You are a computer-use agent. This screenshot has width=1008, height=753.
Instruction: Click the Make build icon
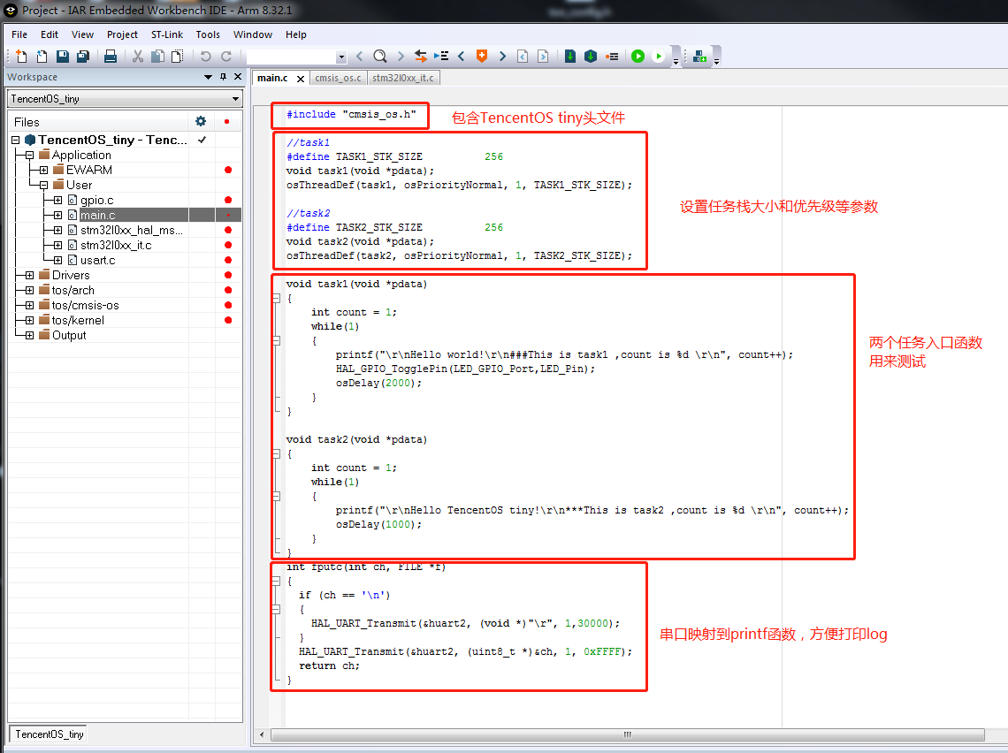(x=591, y=57)
